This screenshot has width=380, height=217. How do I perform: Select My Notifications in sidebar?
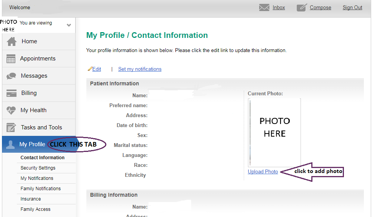click(x=37, y=178)
